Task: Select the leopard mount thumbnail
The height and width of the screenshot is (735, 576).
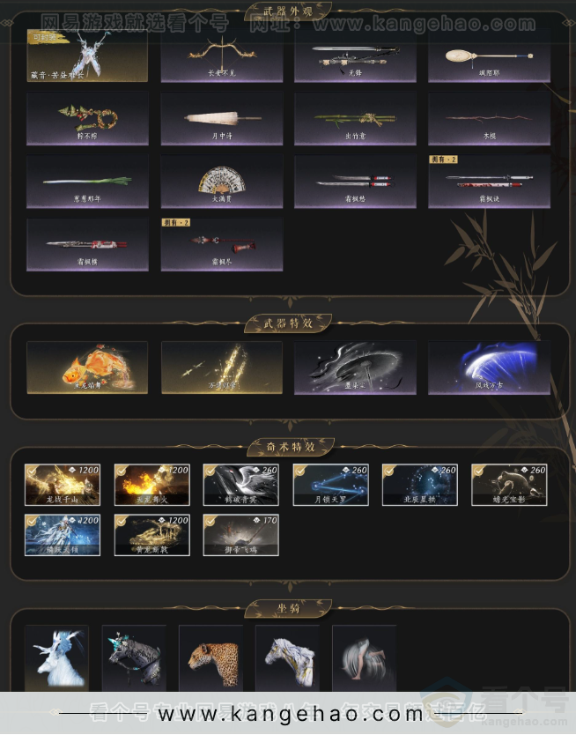Action: 210,657
